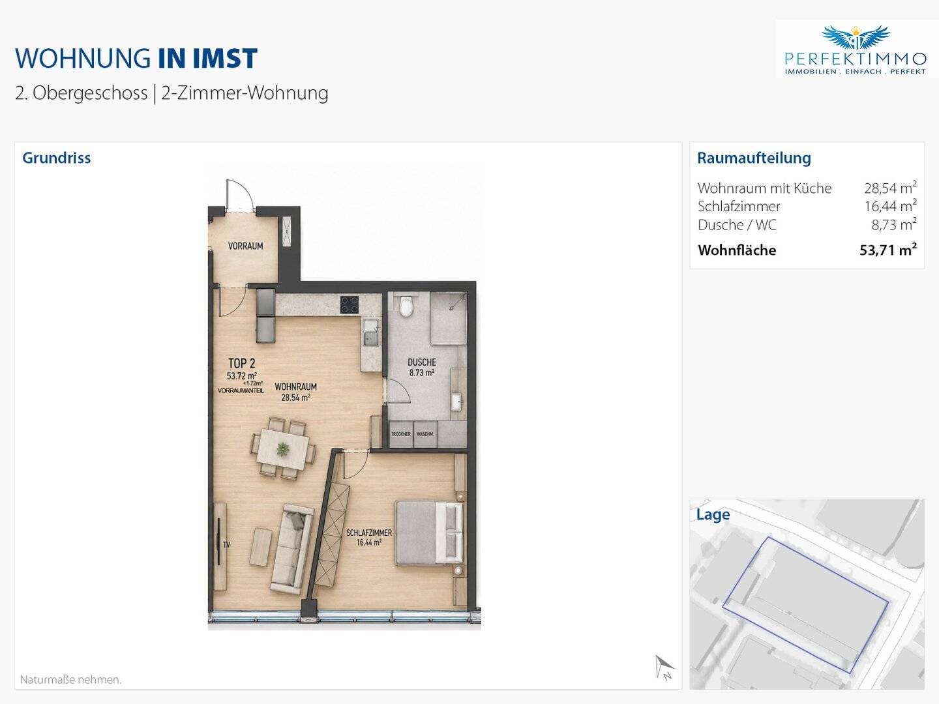Click the 'VORRAUM' label in floor plan
The width and height of the screenshot is (939, 704).
click(245, 246)
